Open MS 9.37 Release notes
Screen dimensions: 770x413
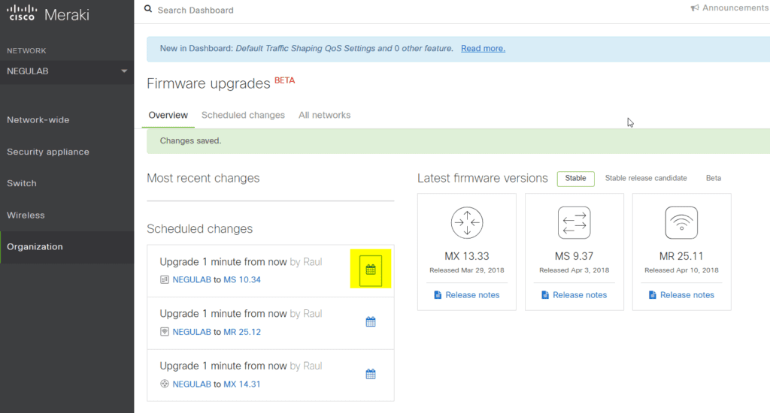(580, 295)
